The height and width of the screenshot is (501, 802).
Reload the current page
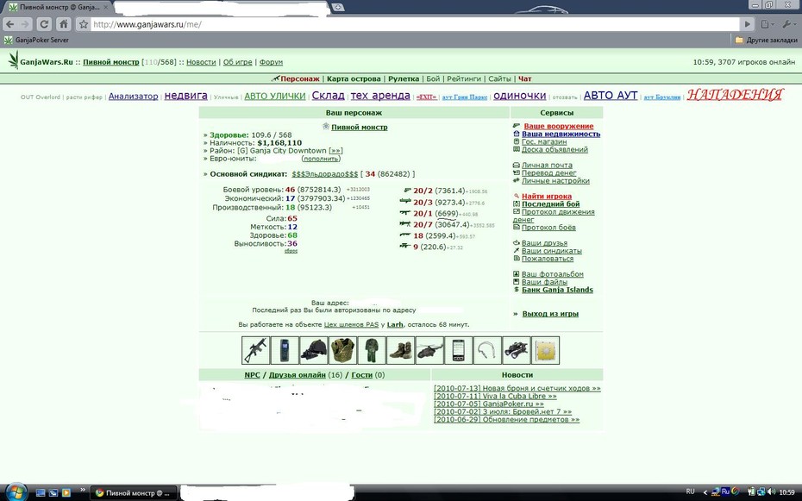click(44, 24)
